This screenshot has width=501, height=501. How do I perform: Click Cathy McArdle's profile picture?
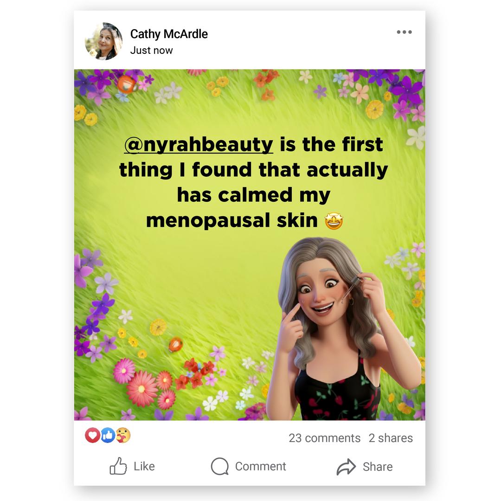click(x=103, y=41)
